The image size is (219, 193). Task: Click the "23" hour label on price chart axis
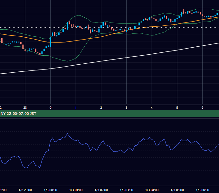[x=25, y=108]
